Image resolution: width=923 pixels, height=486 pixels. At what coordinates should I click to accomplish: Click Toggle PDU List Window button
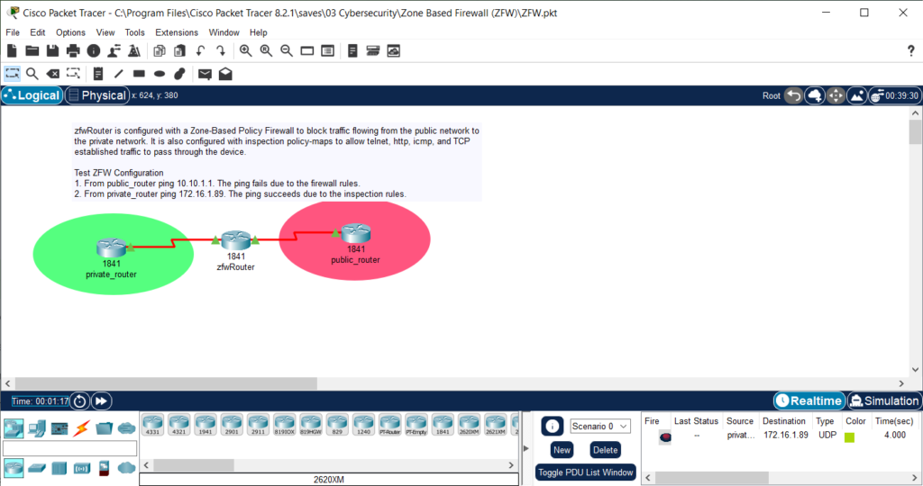point(586,472)
